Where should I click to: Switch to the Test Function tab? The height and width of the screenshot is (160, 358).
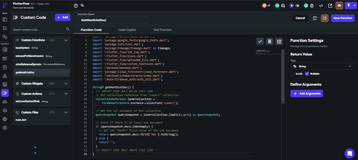pos(163,30)
